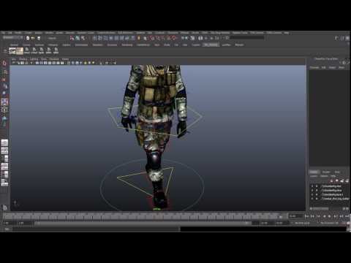Activate the Scale tool in toolbox
The image size is (351, 263).
click(4, 102)
